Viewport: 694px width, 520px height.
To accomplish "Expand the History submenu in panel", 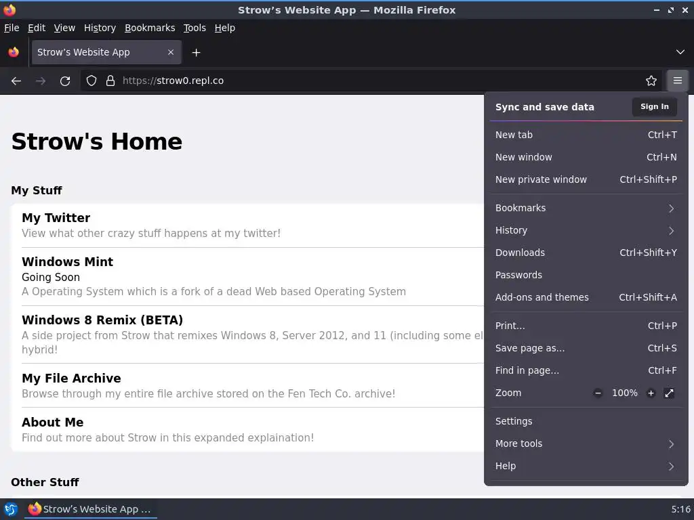I will [x=586, y=230].
